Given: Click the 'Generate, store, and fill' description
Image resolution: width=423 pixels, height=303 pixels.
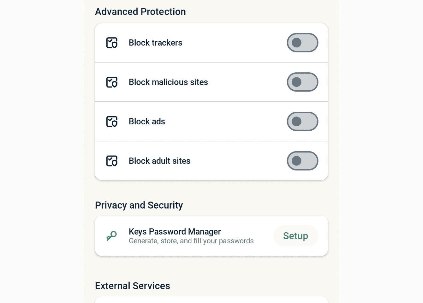Looking at the screenshot, I should tap(191, 241).
